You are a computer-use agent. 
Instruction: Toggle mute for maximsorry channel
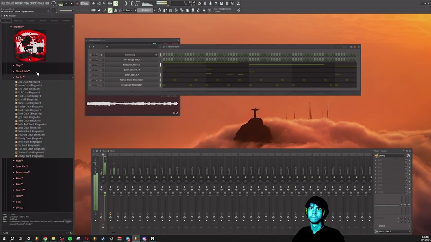point(90,55)
